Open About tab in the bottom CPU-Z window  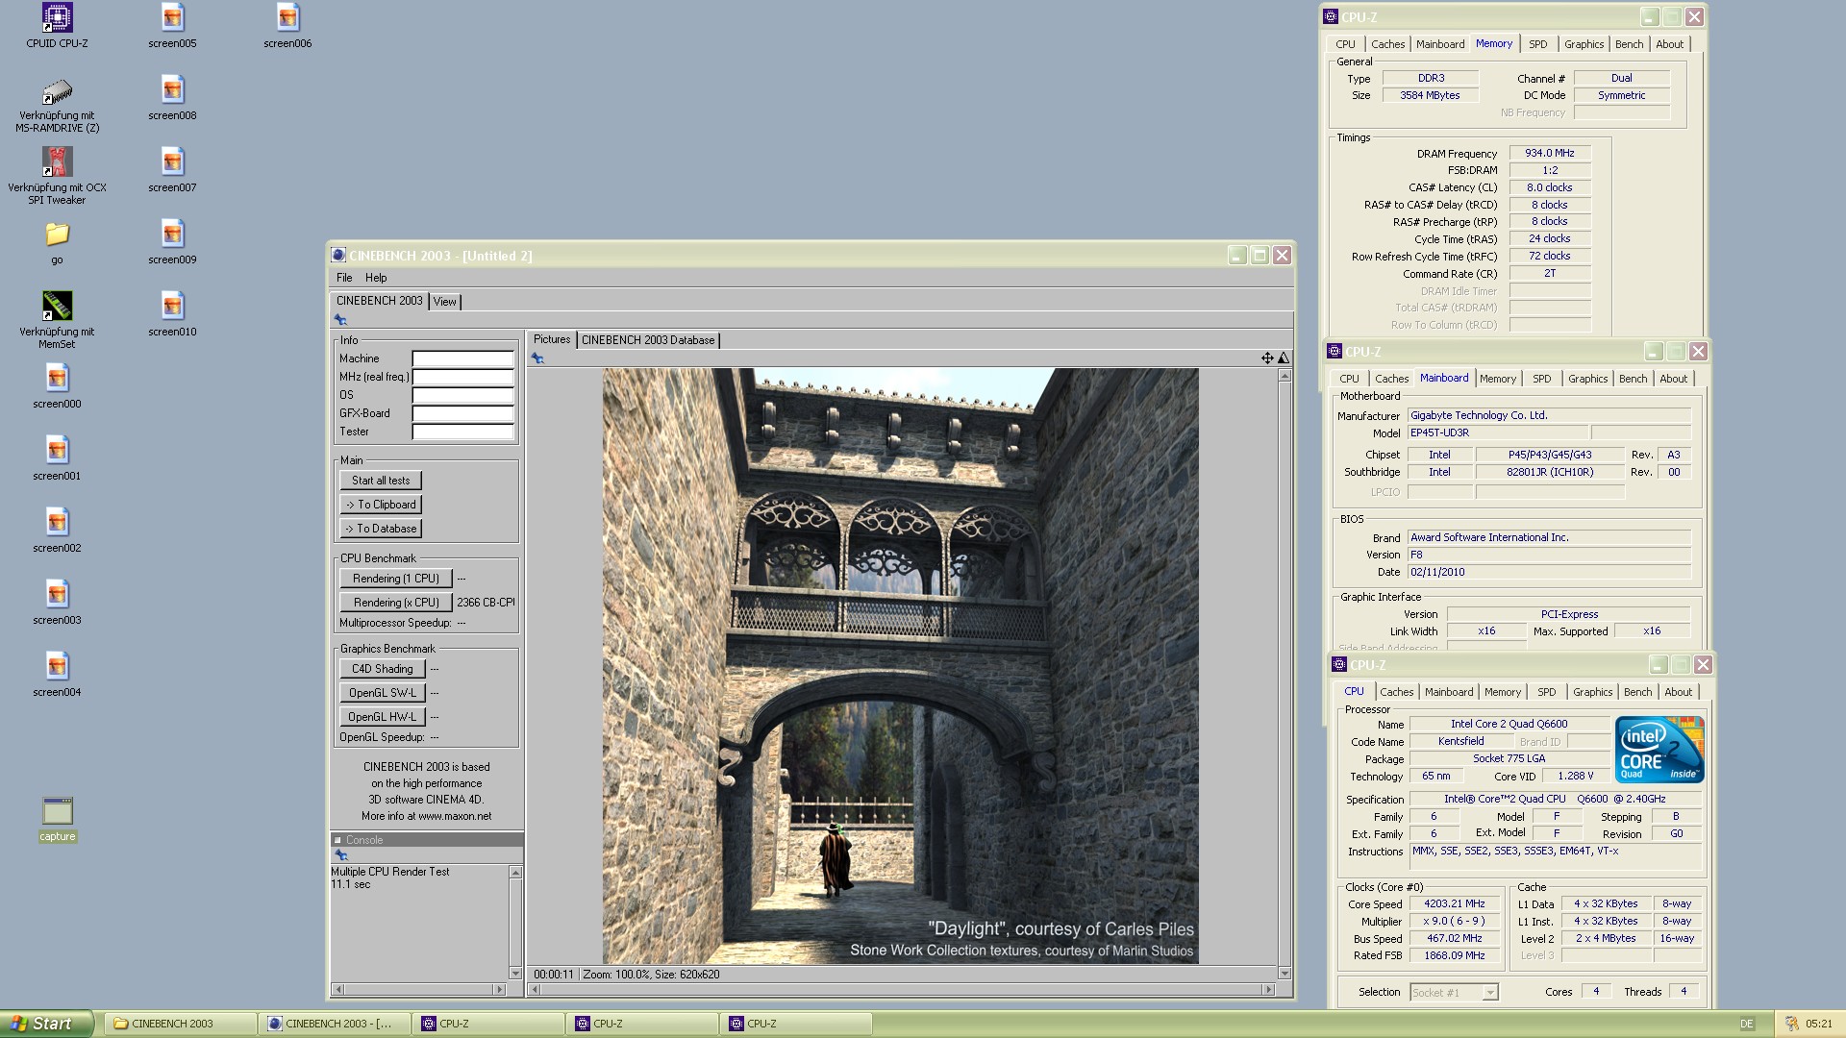1678,692
